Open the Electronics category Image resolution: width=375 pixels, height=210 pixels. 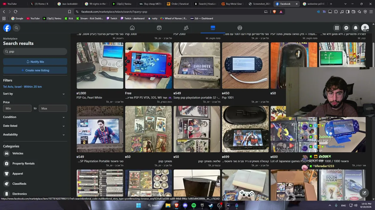point(35,194)
